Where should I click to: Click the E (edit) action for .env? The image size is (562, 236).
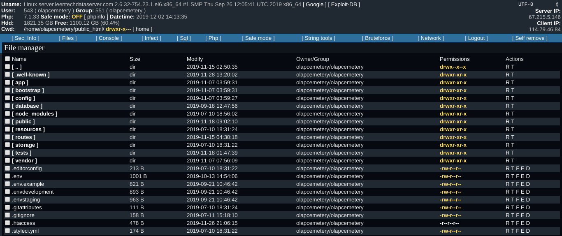[523, 176]
